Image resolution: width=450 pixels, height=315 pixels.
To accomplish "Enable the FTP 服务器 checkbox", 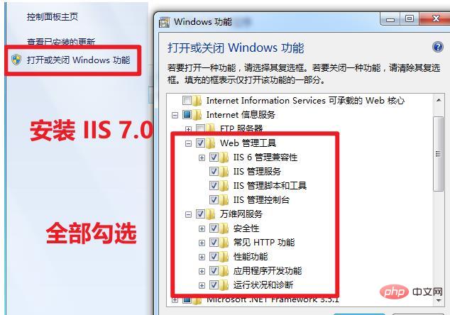I will point(201,128).
